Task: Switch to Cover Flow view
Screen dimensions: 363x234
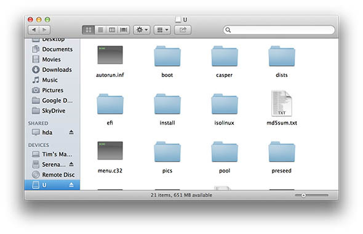Action: pos(124,30)
